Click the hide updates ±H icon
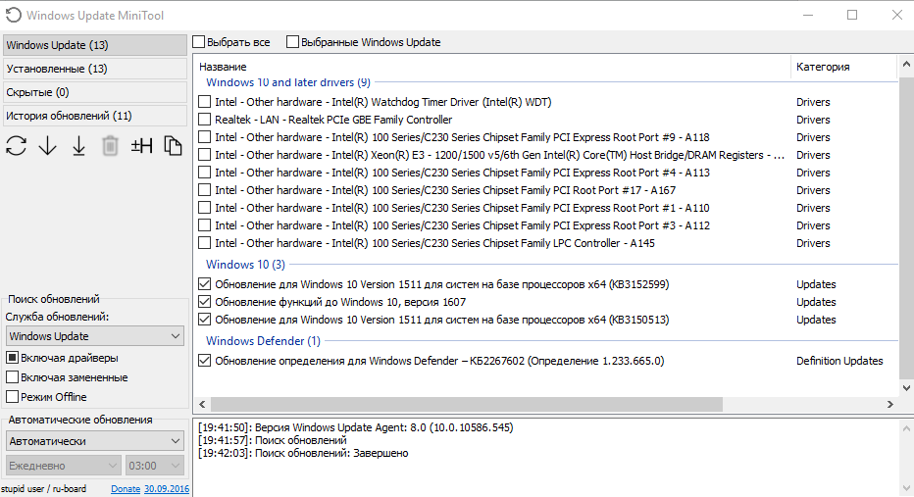Viewport: 914px width, 497px height. click(x=142, y=146)
